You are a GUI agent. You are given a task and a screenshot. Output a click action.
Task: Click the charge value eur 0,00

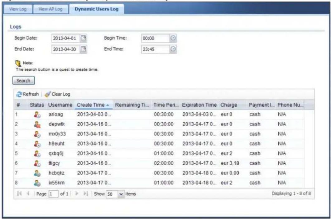[x=230, y=173]
